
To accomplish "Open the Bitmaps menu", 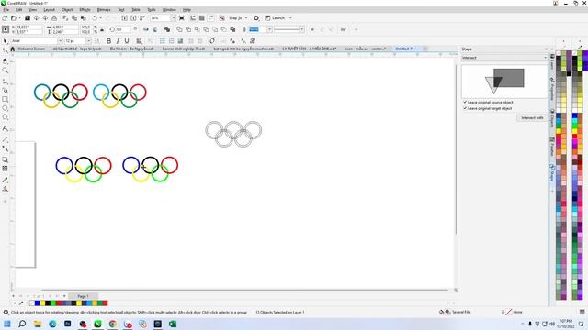I will point(104,10).
